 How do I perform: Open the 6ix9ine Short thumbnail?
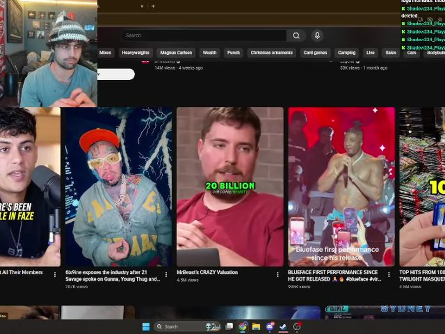click(x=119, y=186)
